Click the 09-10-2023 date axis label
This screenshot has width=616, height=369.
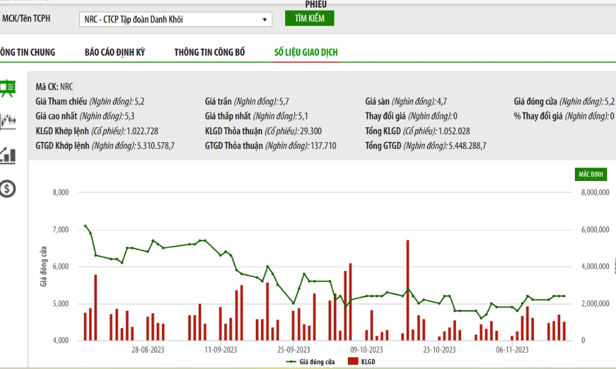(366, 350)
